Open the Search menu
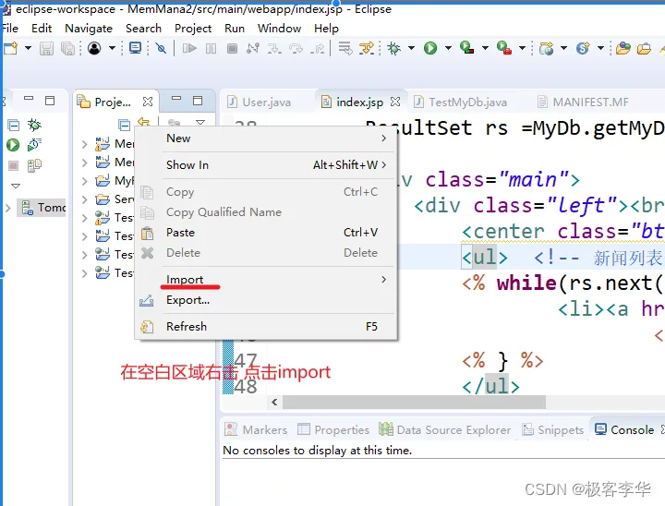Screen dimensions: 665x506 (143, 29)
